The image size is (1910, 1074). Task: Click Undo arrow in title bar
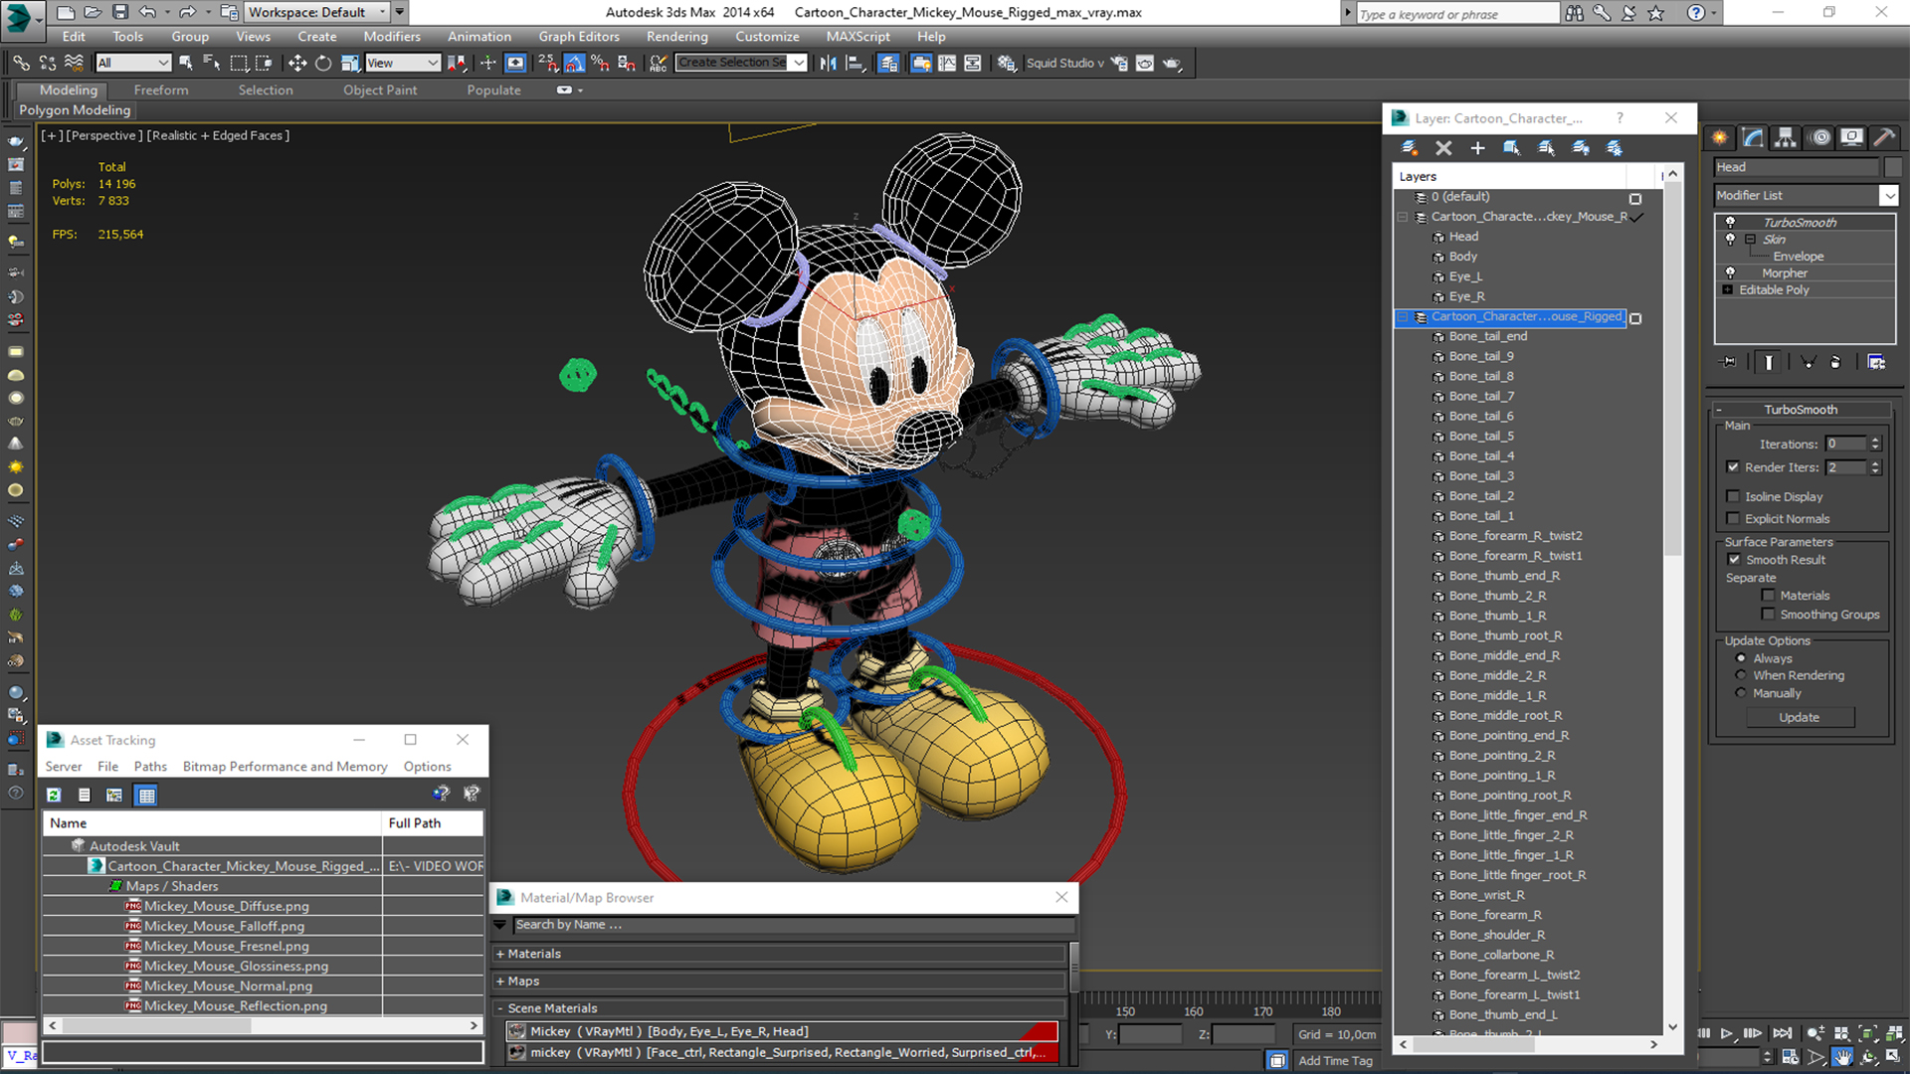pos(147,12)
